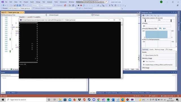Open Diagnostic Tools settings gear icon
The width and height of the screenshot is (181, 102).
click(143, 15)
